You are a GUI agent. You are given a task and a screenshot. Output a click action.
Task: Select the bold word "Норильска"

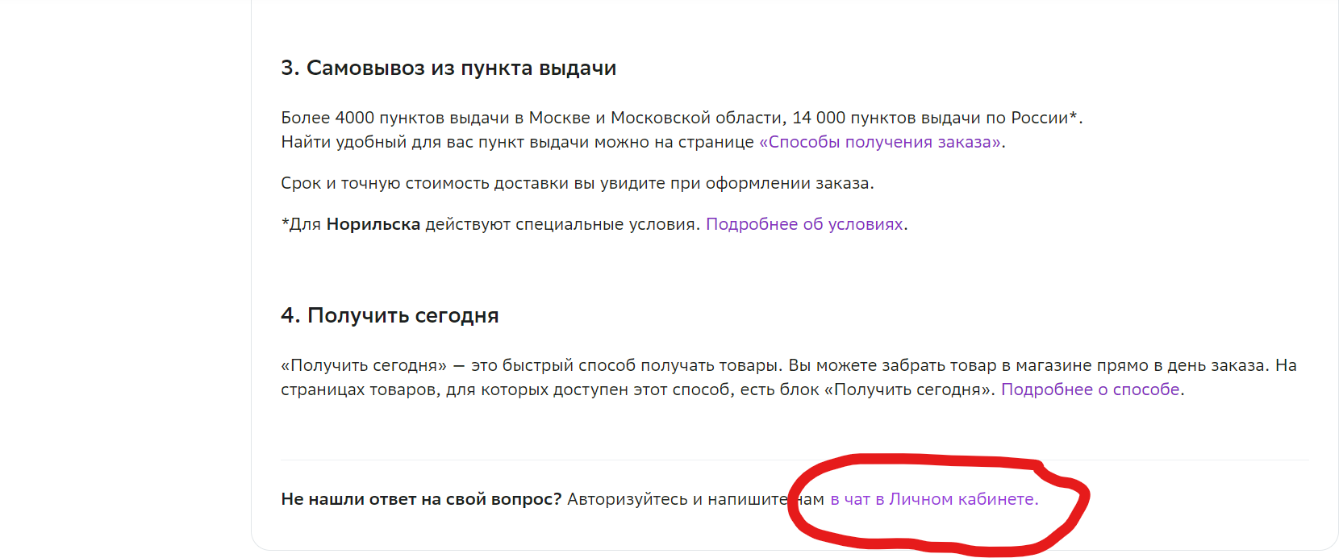pyautogui.click(x=373, y=225)
